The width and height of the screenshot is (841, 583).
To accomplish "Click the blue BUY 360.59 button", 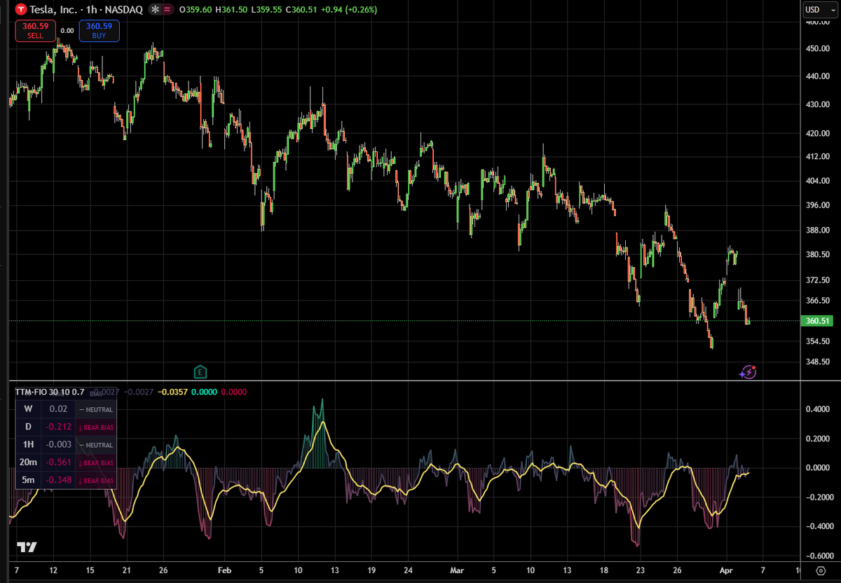I will click(99, 31).
